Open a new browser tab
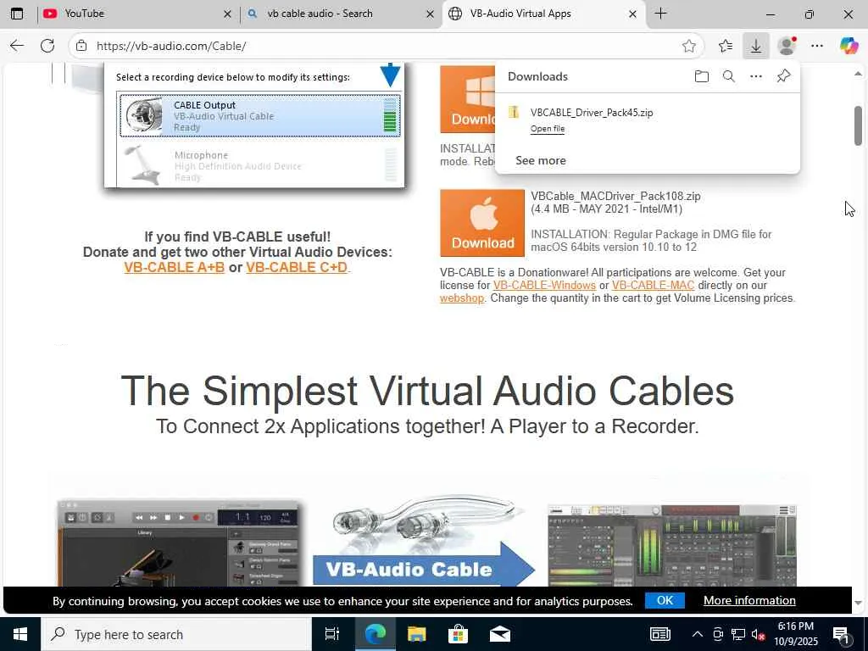 point(661,14)
